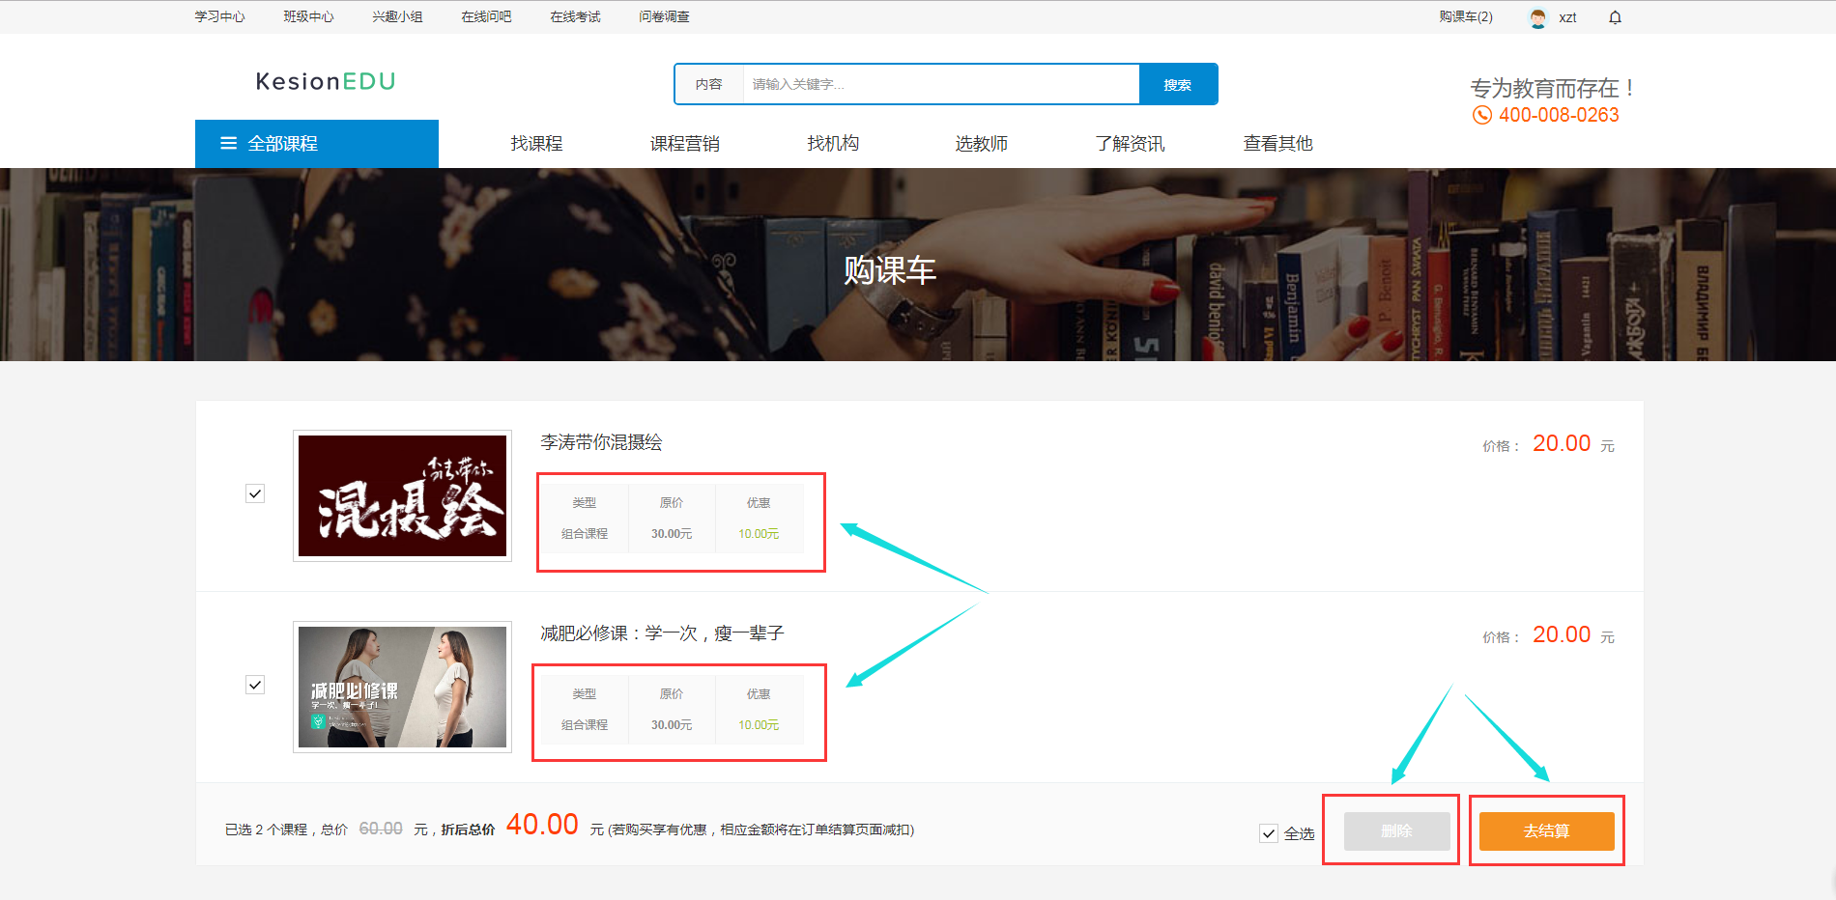Enable the 全选 checkbox
This screenshot has height=900, width=1836.
coord(1269,831)
